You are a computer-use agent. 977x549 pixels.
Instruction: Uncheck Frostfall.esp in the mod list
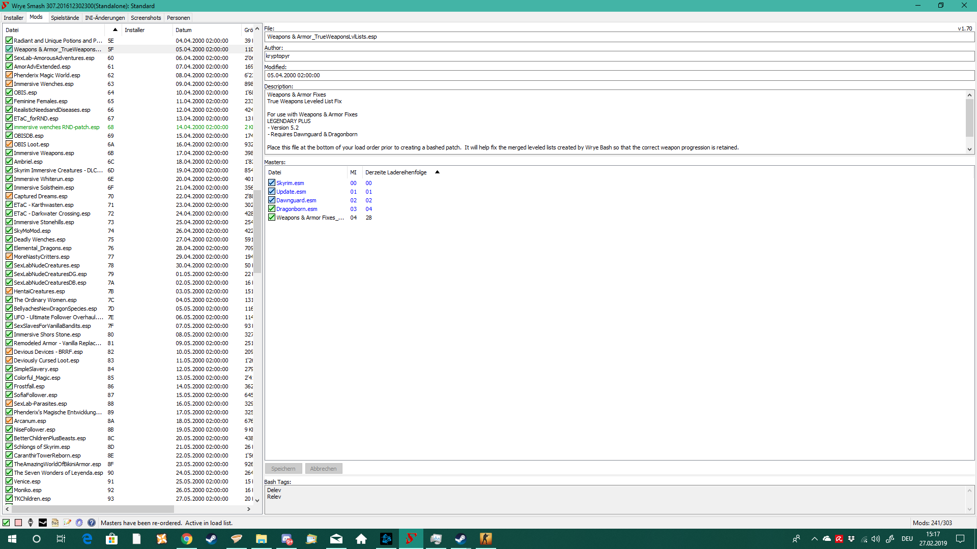coord(9,386)
